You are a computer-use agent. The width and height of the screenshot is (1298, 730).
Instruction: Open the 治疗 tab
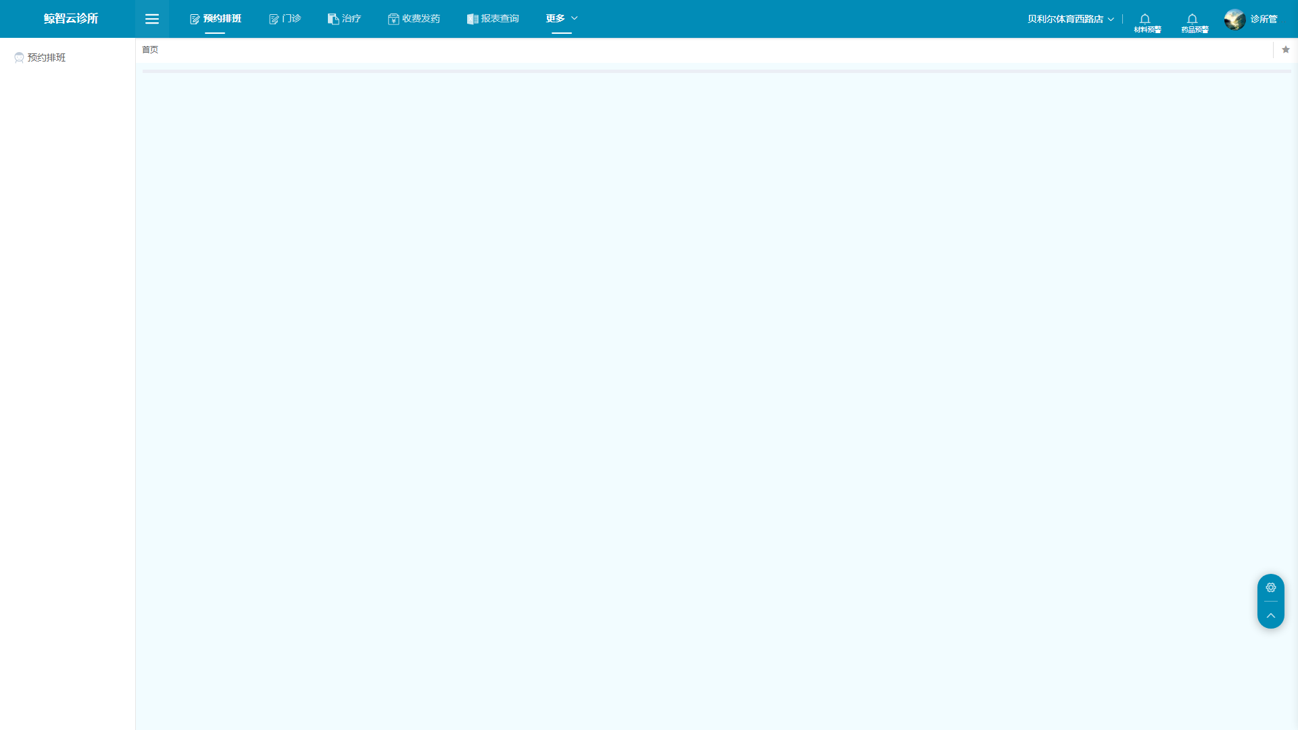pos(344,19)
